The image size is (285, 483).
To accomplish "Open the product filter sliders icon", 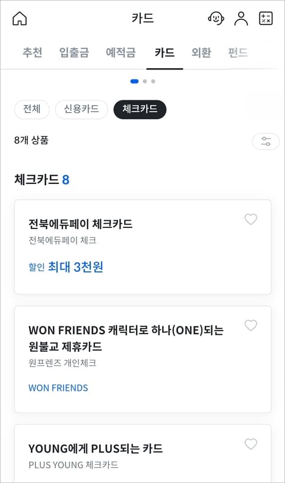I will point(265,141).
